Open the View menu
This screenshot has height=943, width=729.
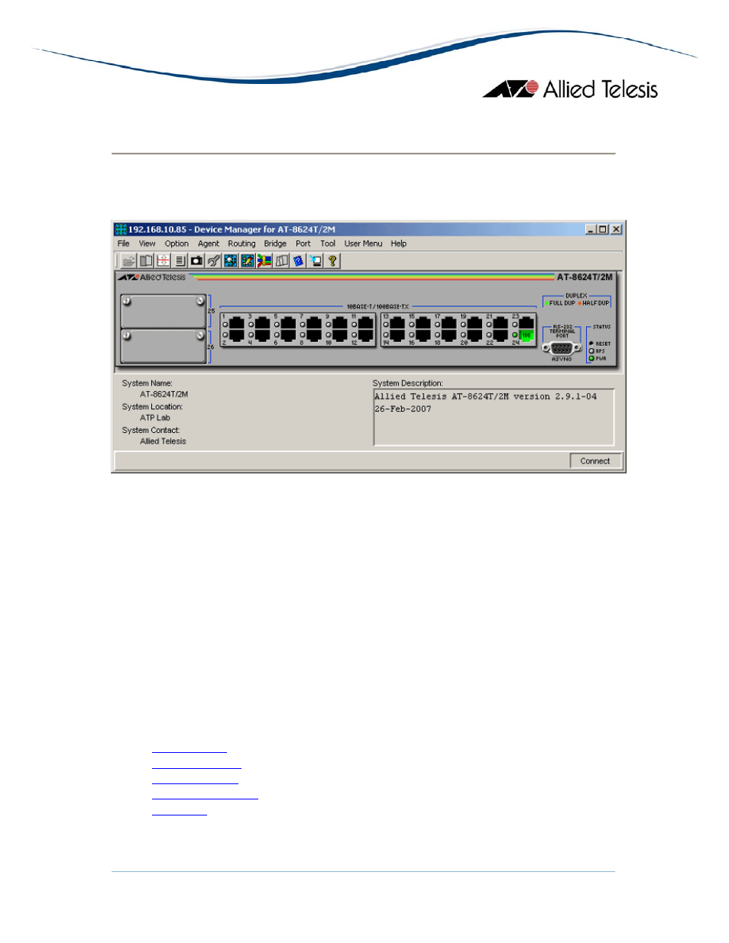coord(147,244)
